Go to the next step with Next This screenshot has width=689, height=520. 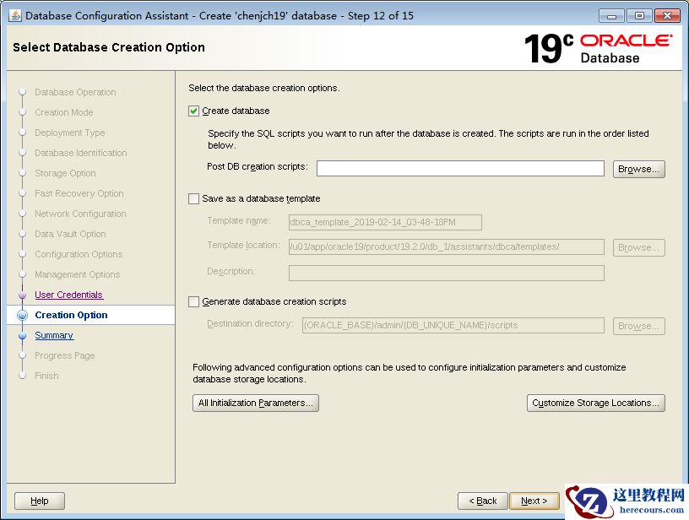(534, 501)
